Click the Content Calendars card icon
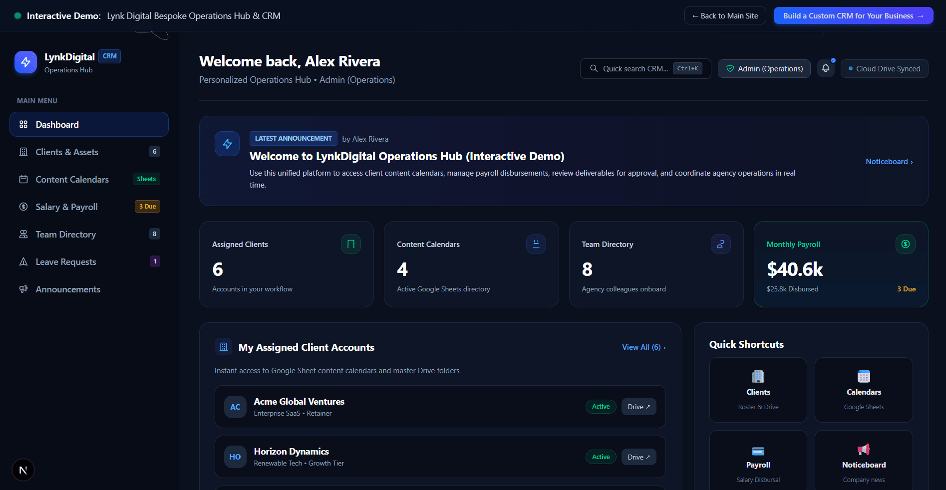Screen dimensions: 946x490 point(536,244)
